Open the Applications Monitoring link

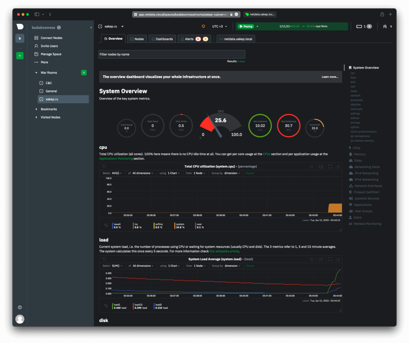pyautogui.click(x=116, y=158)
